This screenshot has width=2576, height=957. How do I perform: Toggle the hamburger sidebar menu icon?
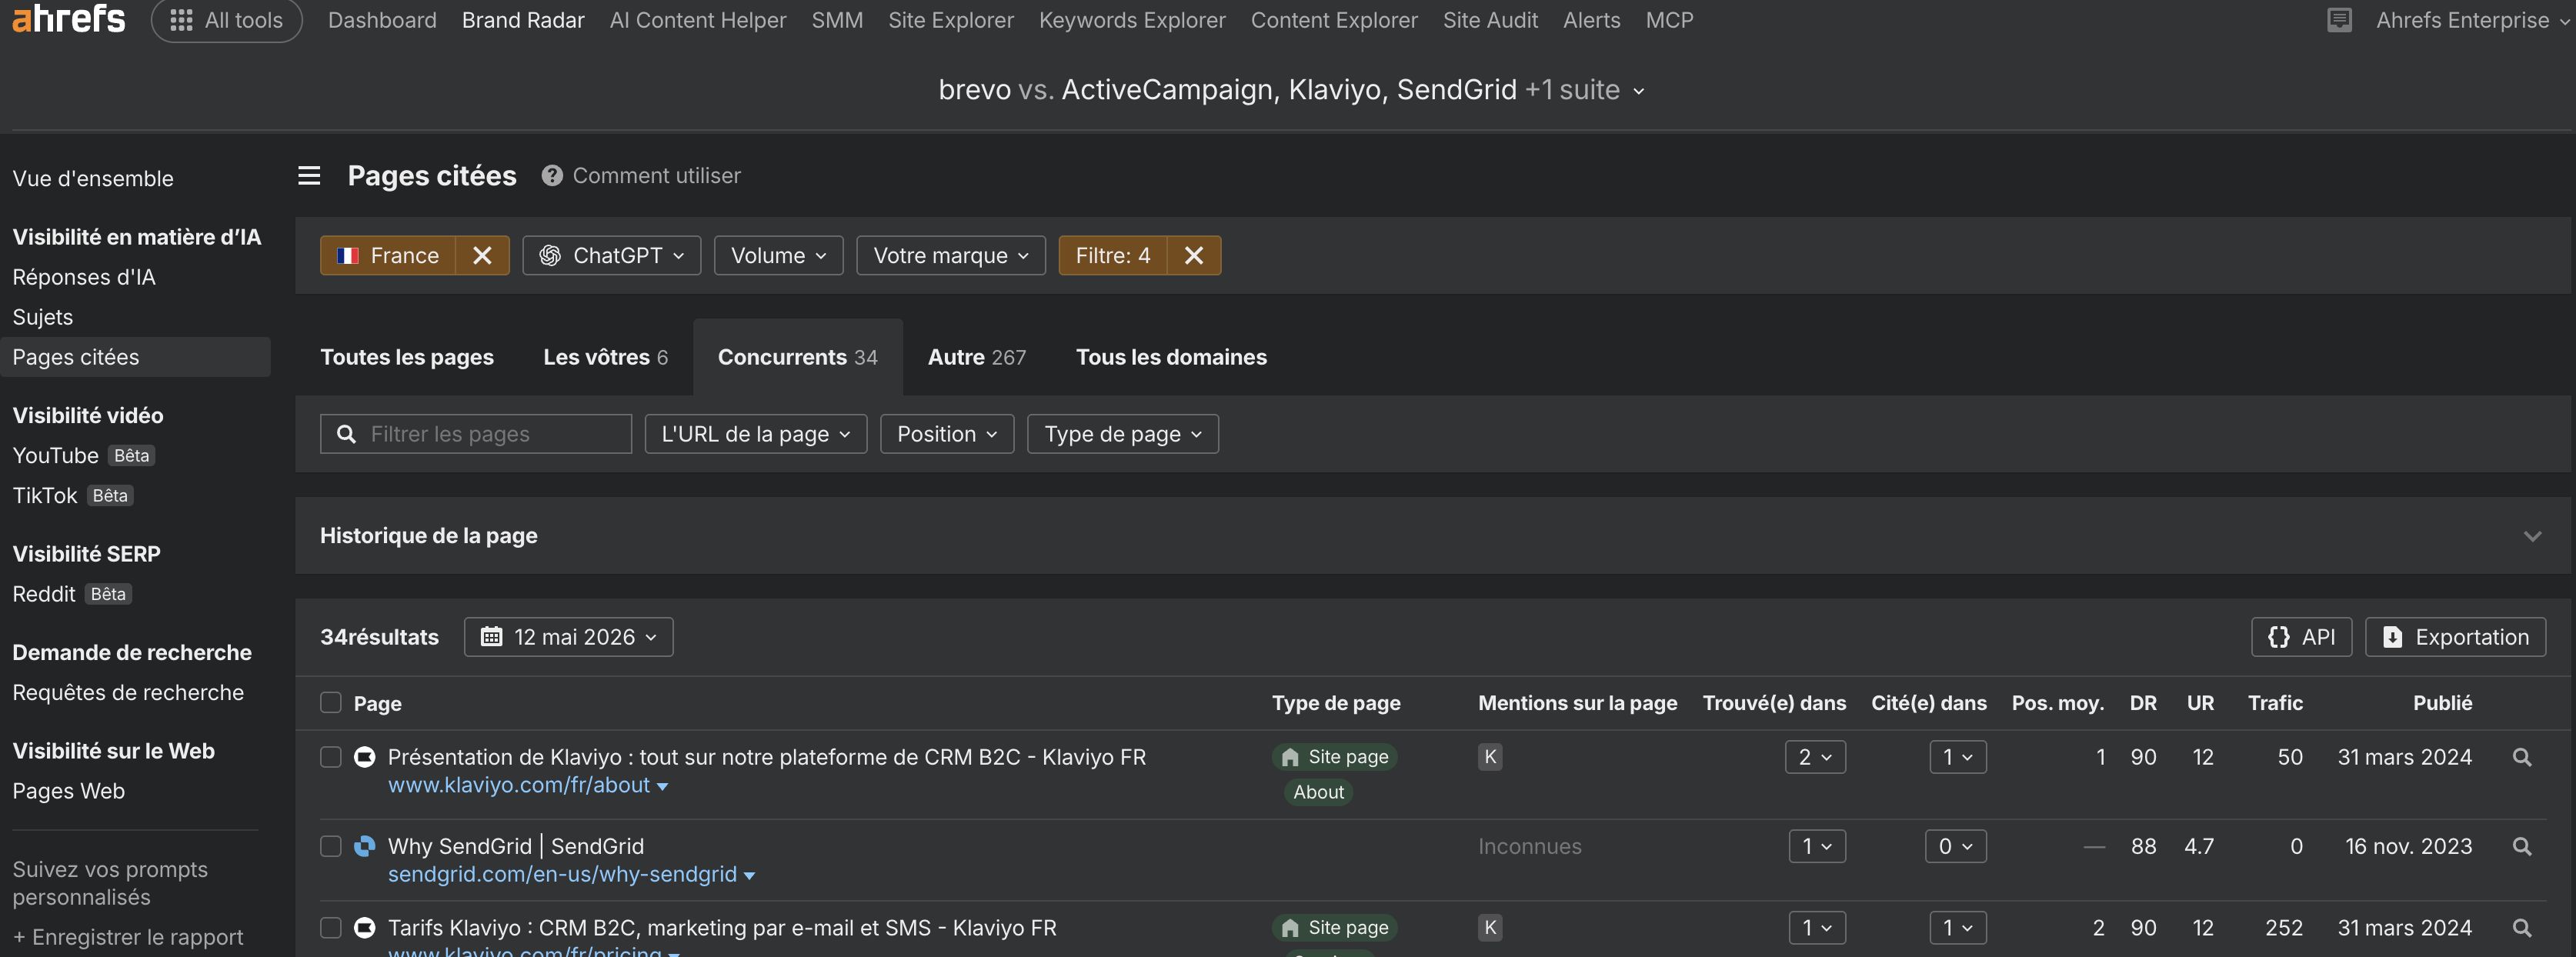tap(309, 176)
